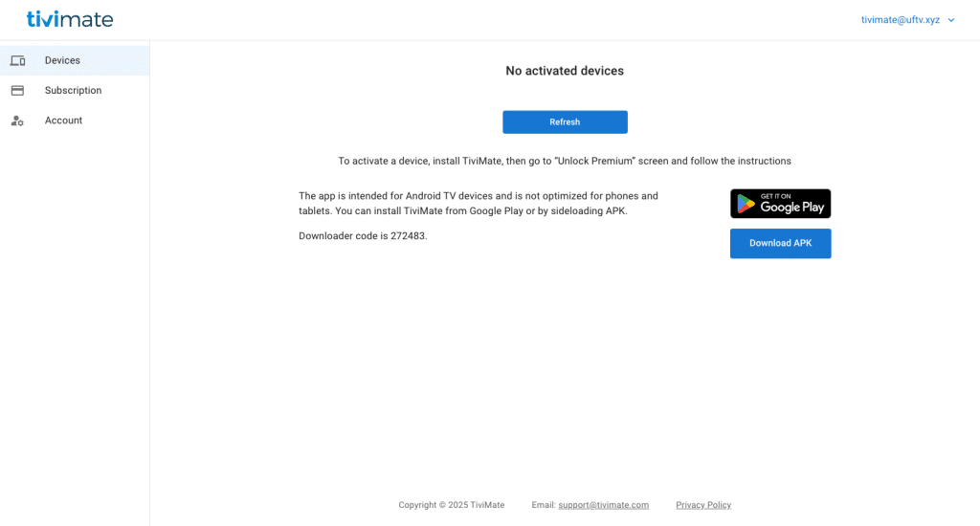Click the TiviMate logo
This screenshot has width=980, height=526.
[x=69, y=19]
